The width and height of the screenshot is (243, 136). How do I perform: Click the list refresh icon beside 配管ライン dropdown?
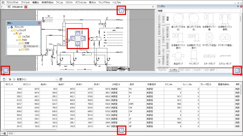click(61, 79)
